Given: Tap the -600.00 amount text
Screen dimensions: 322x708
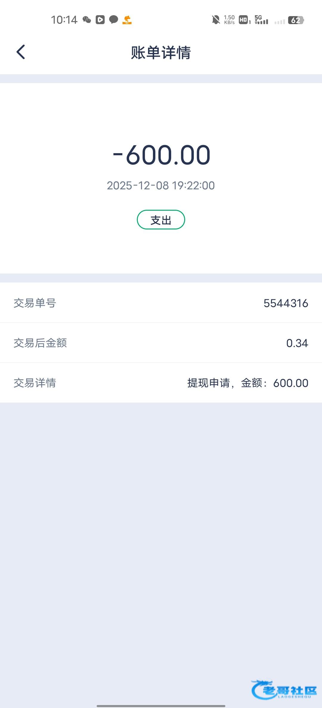Looking at the screenshot, I should (x=162, y=155).
